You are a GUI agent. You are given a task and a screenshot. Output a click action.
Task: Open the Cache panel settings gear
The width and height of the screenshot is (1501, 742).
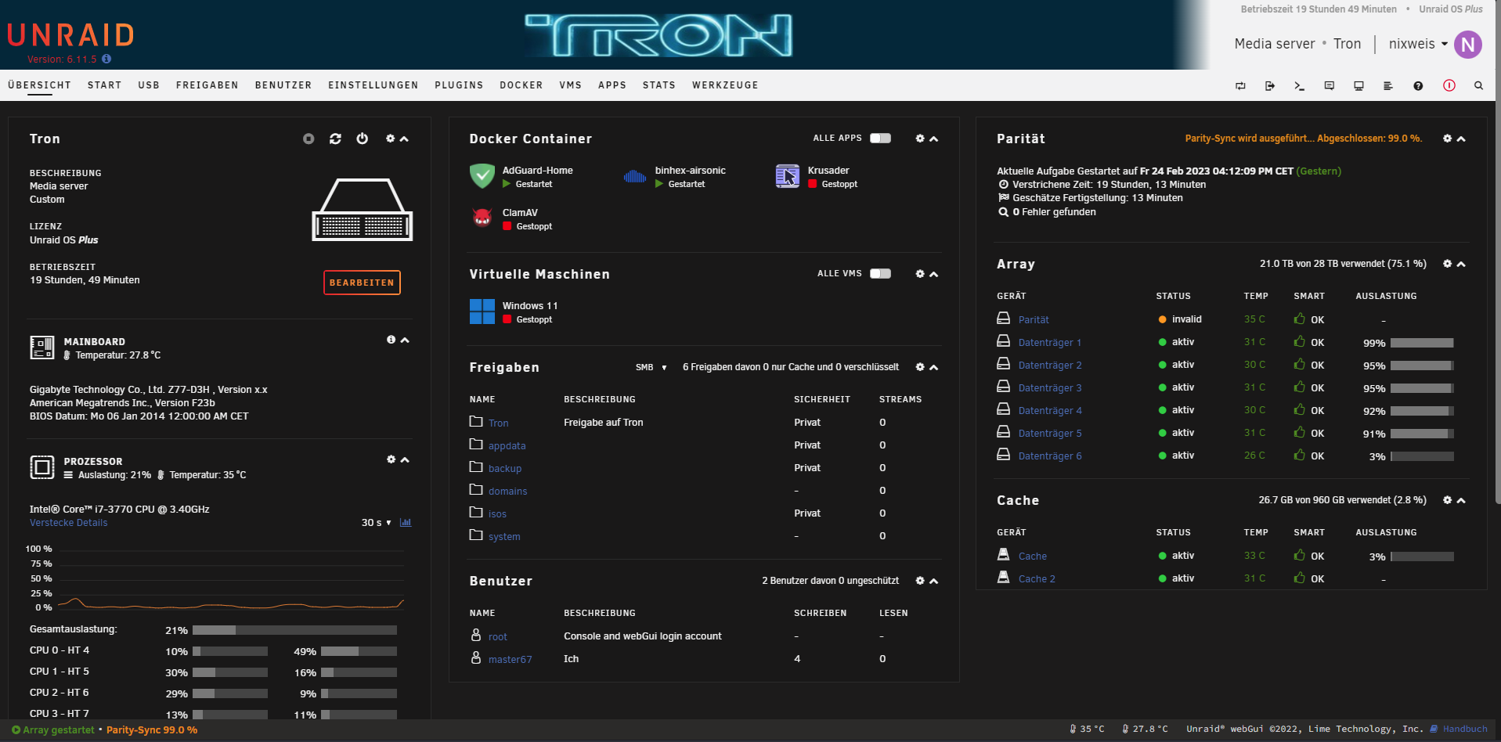1448,500
